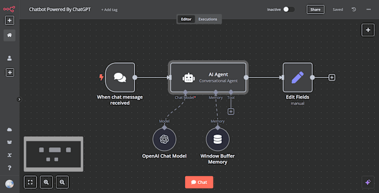Select the Edit Fields pencil node

click(x=298, y=77)
